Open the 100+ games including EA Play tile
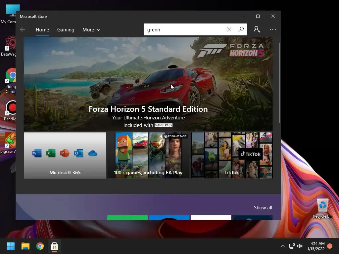The image size is (339, 254). point(148,155)
